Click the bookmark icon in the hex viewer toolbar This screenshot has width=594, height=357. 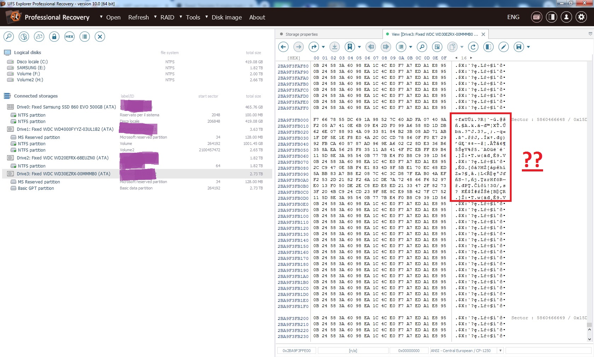click(350, 47)
